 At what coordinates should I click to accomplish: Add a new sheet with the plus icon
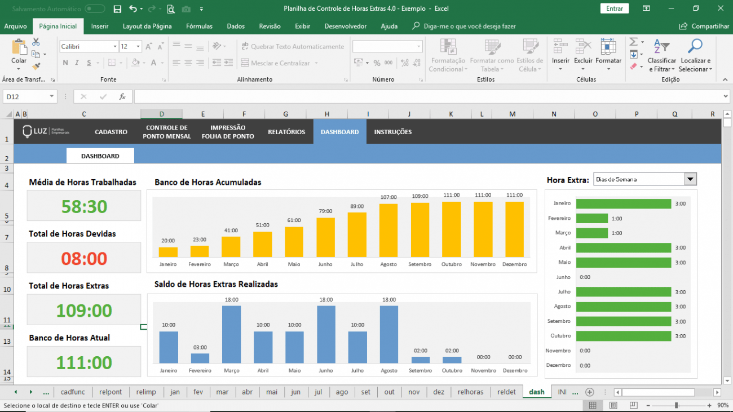(x=590, y=392)
